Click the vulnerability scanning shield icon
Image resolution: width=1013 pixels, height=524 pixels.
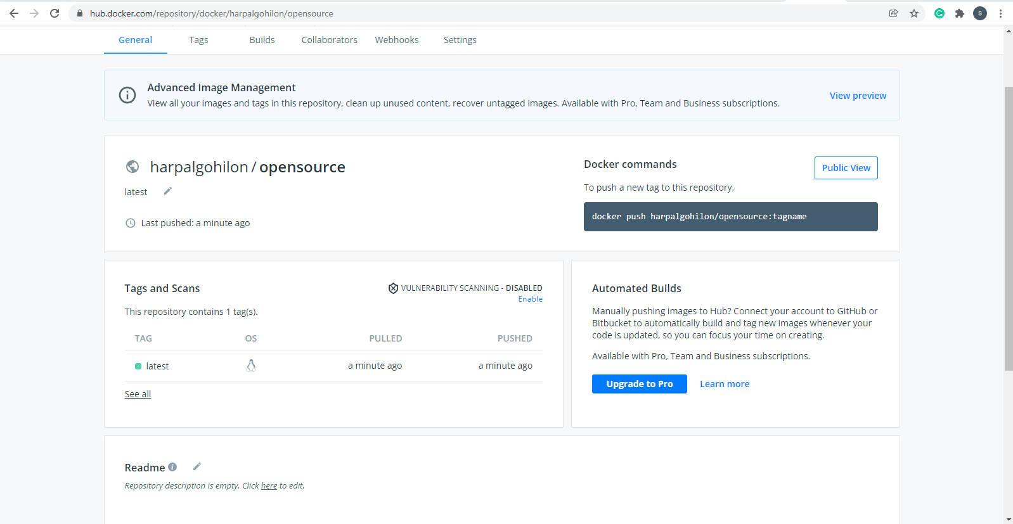pos(393,288)
